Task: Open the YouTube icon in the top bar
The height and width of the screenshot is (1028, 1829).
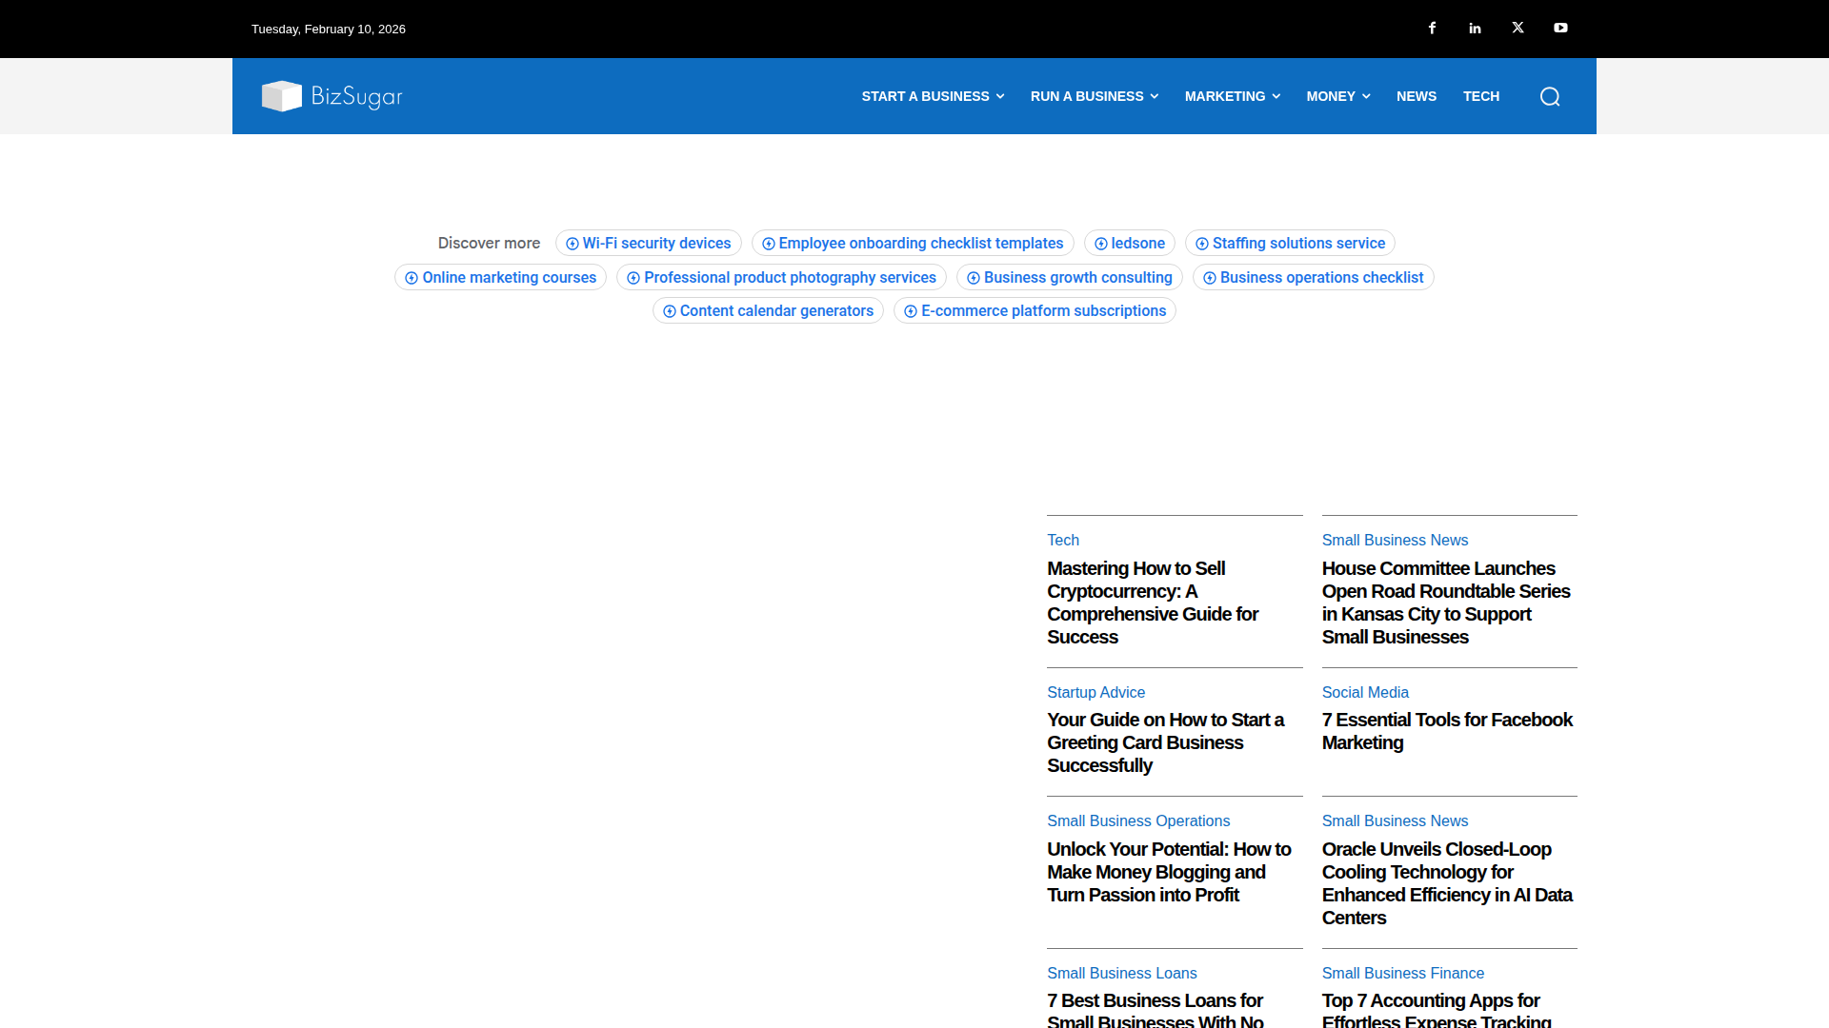Action: (x=1560, y=28)
